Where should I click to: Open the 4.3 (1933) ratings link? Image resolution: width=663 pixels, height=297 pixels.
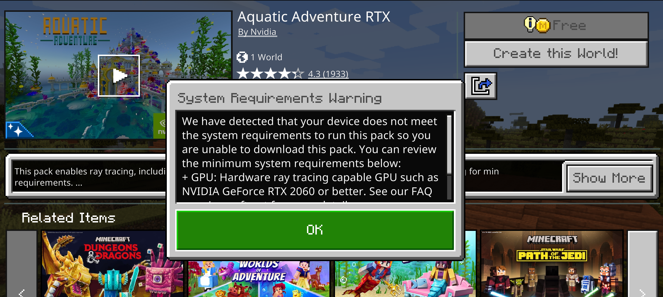point(328,74)
